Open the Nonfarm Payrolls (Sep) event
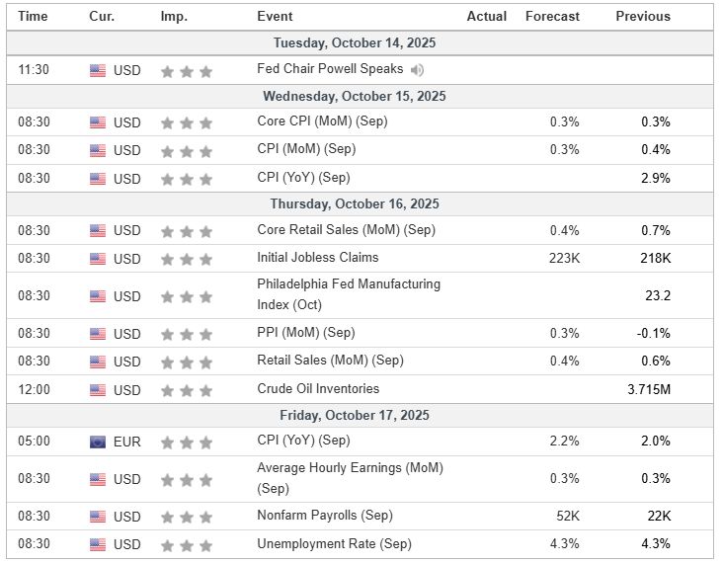The image size is (723, 564). coord(324,516)
